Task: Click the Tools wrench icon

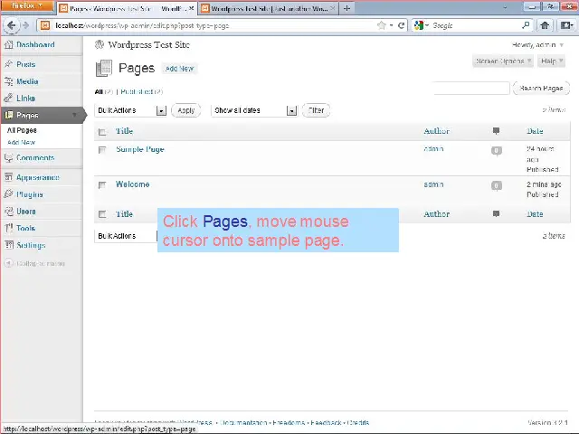Action: 8,228
